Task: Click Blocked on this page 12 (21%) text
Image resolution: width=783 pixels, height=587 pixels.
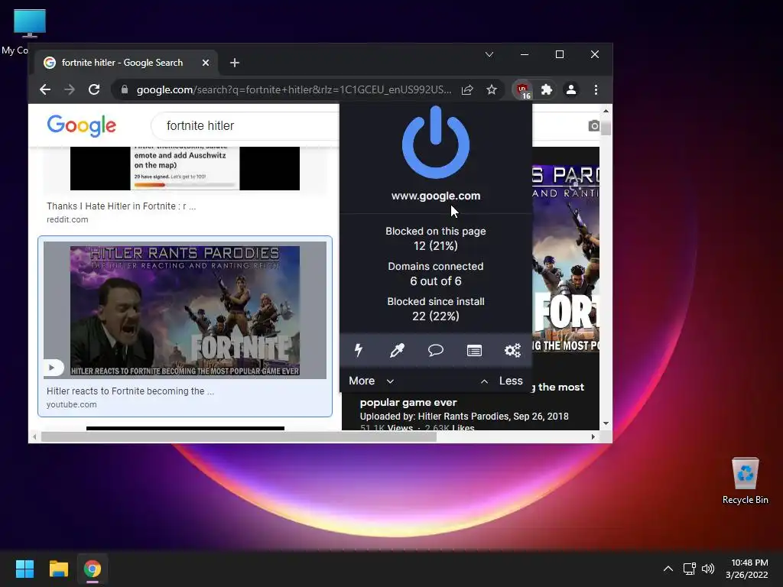Action: point(435,238)
